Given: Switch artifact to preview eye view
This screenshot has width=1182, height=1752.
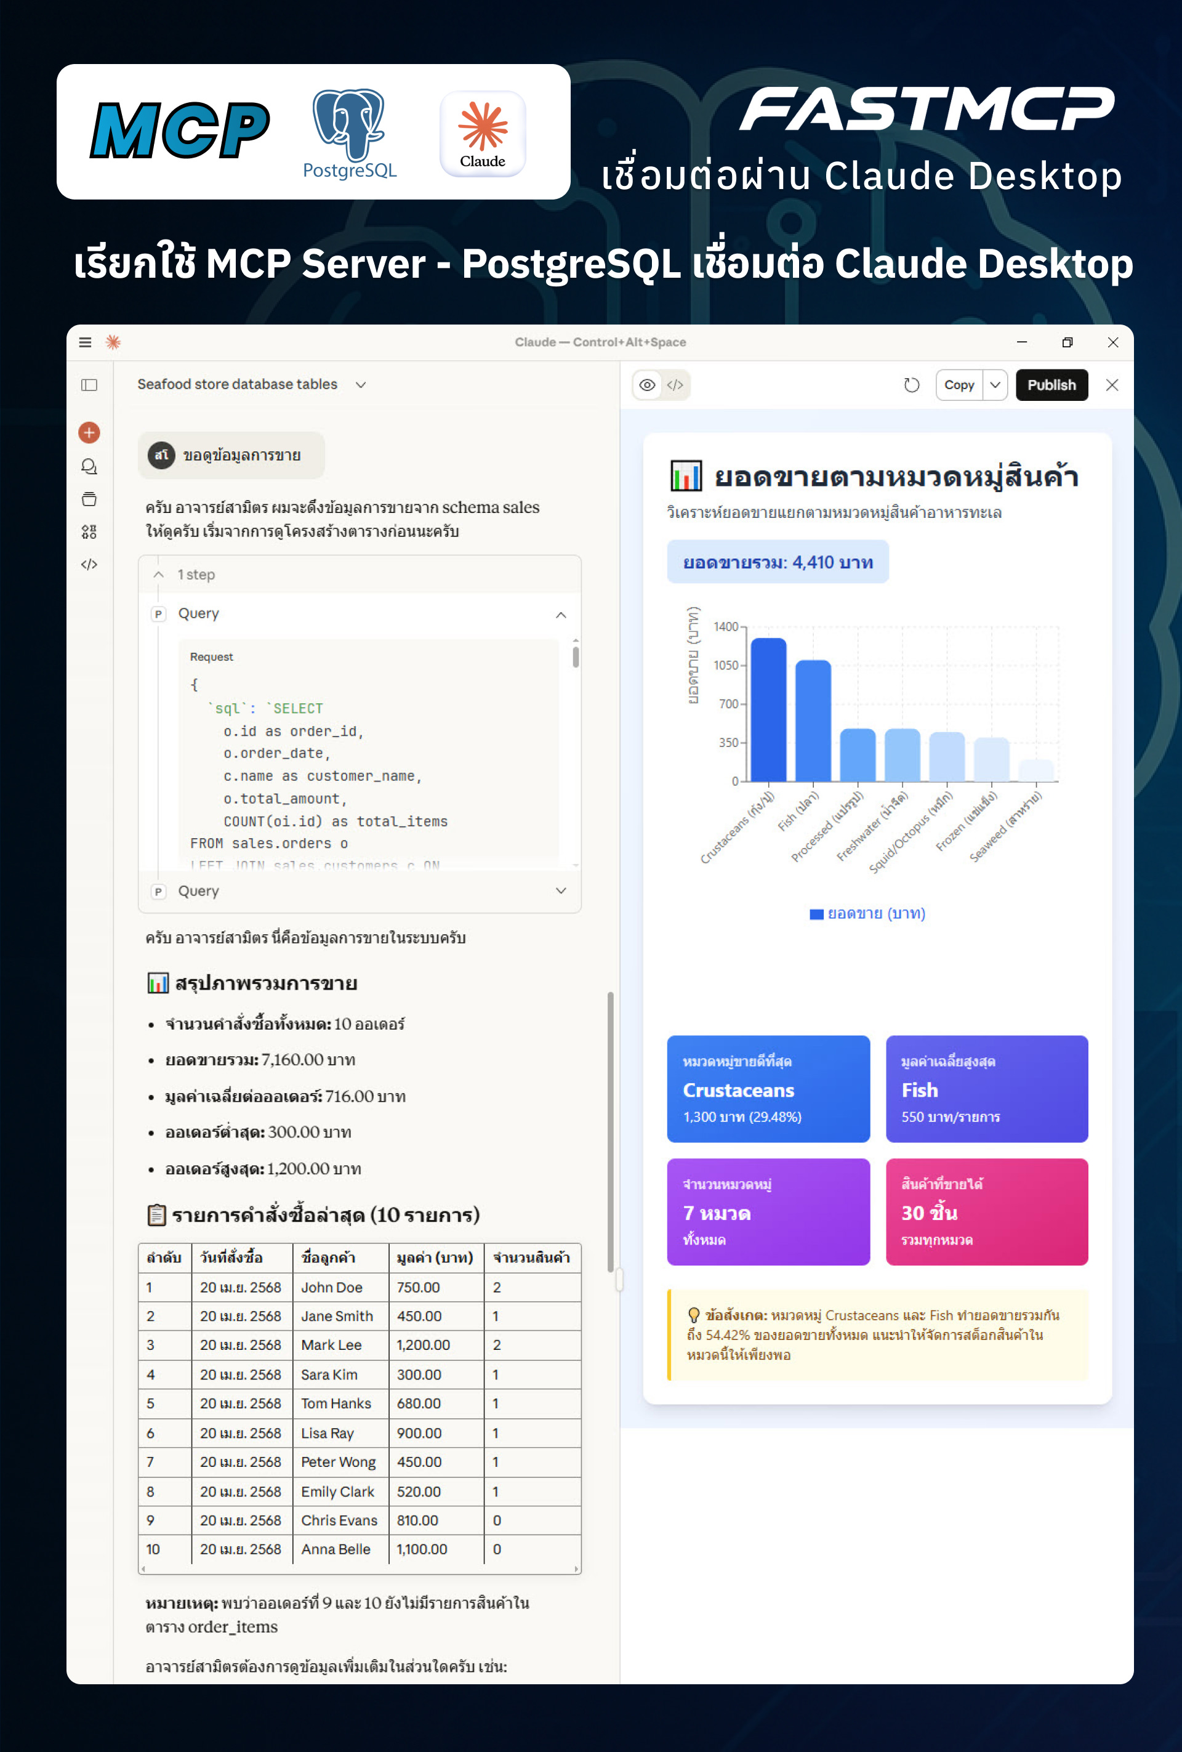Looking at the screenshot, I should point(647,386).
